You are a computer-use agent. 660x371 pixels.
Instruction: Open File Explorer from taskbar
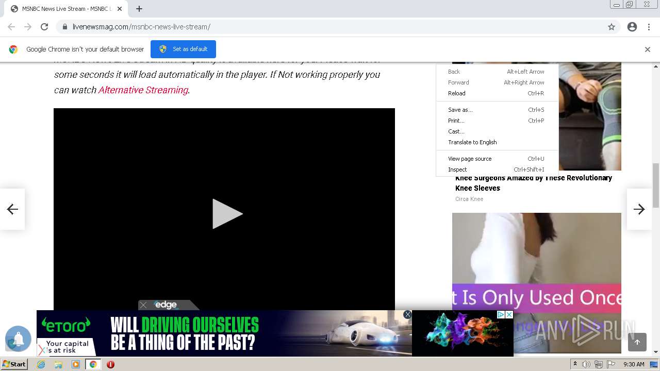58,364
